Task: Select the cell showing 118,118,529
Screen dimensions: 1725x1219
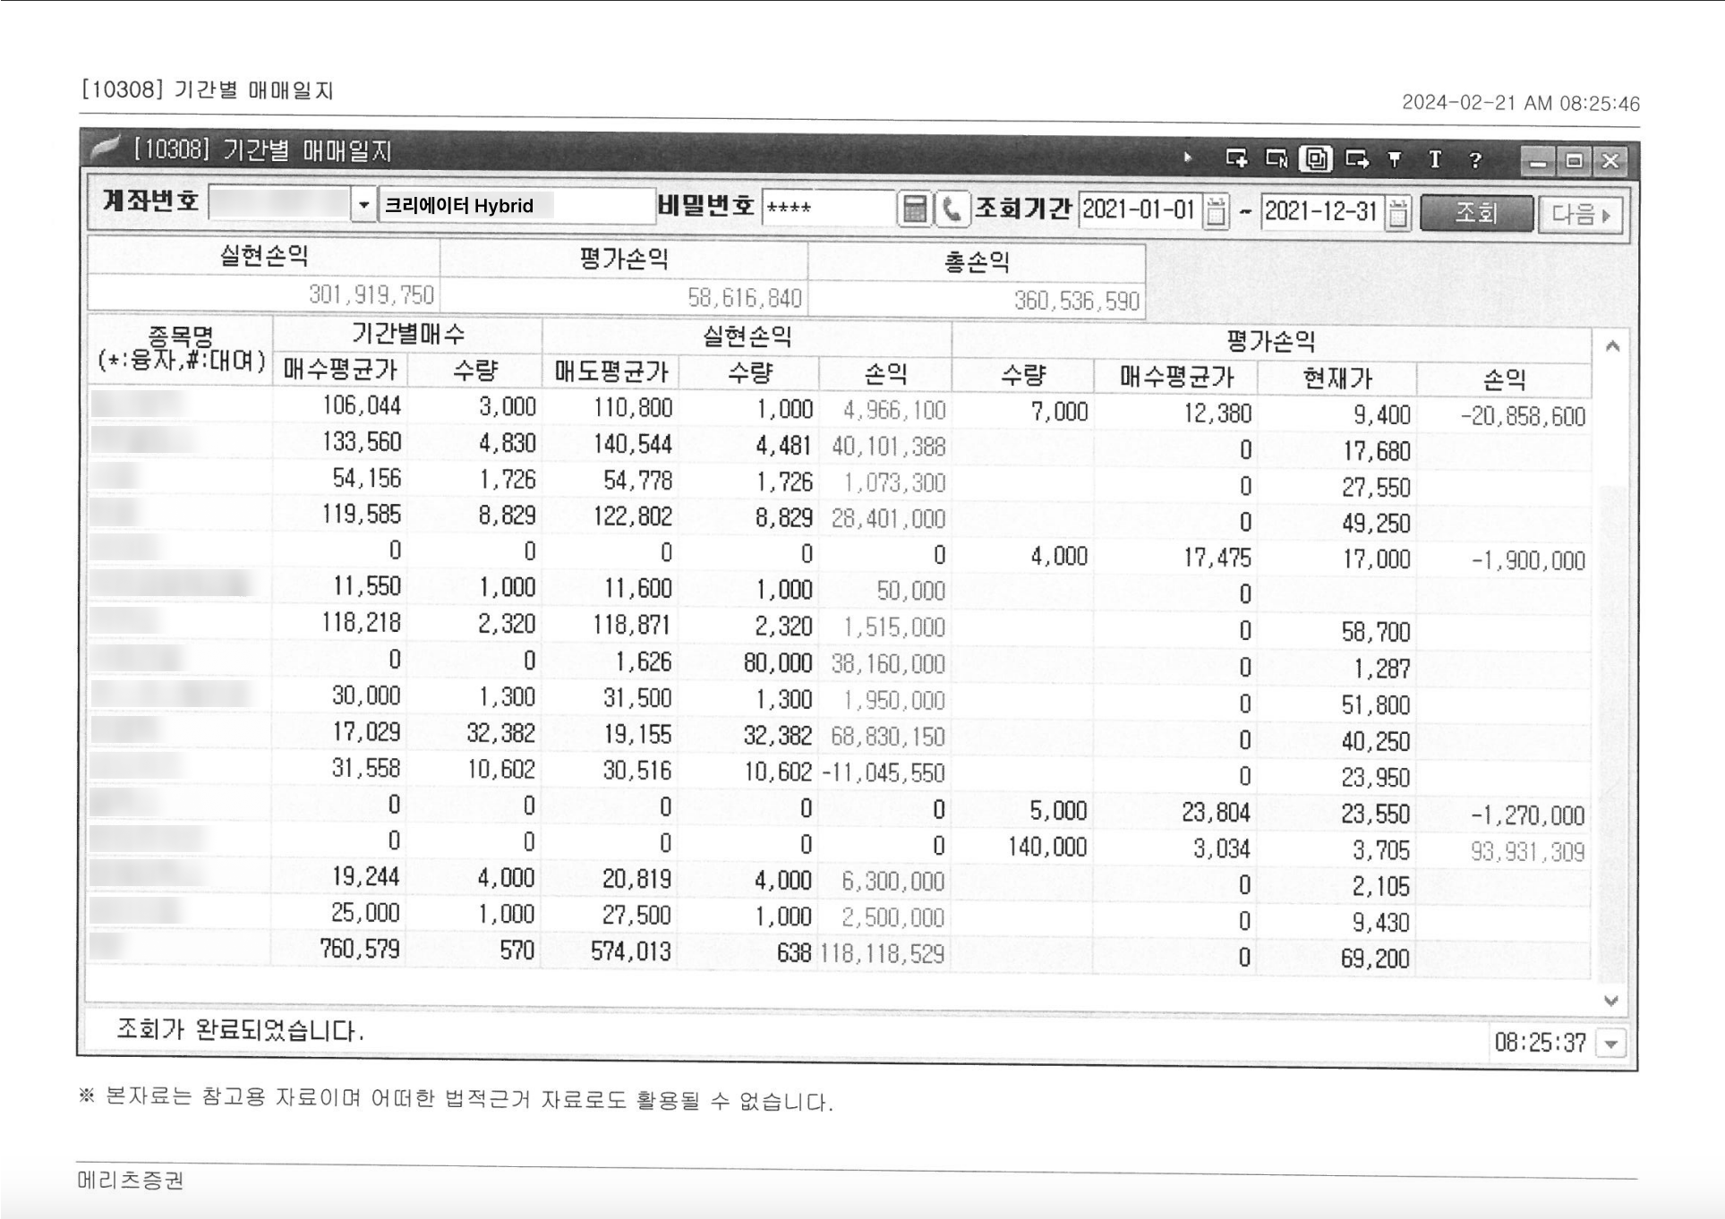Action: [x=884, y=954]
